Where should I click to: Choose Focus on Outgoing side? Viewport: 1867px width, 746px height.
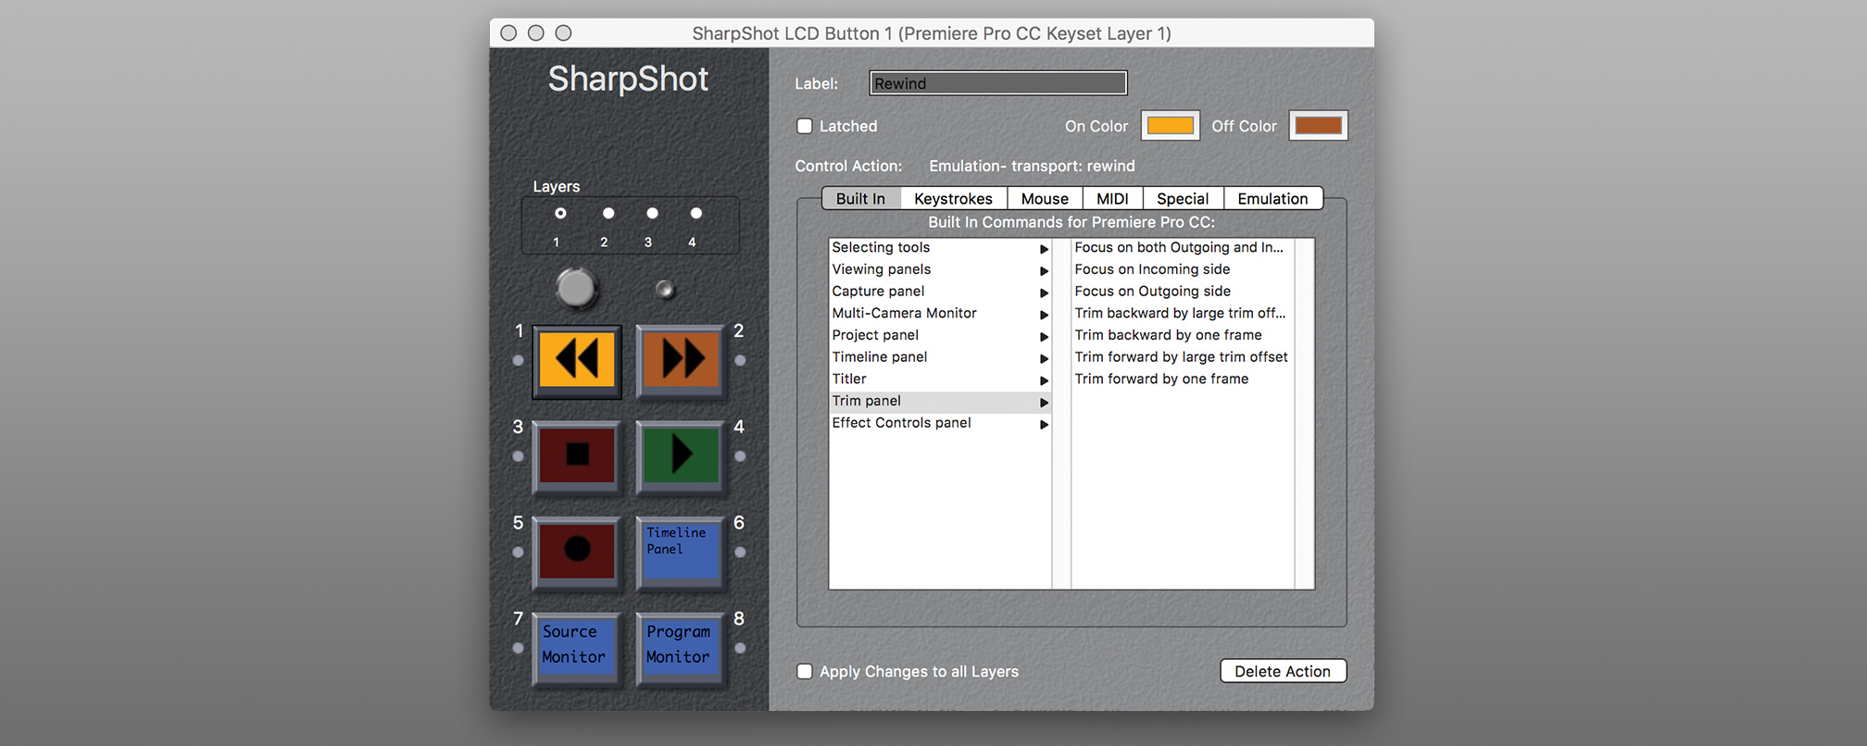coord(1152,291)
